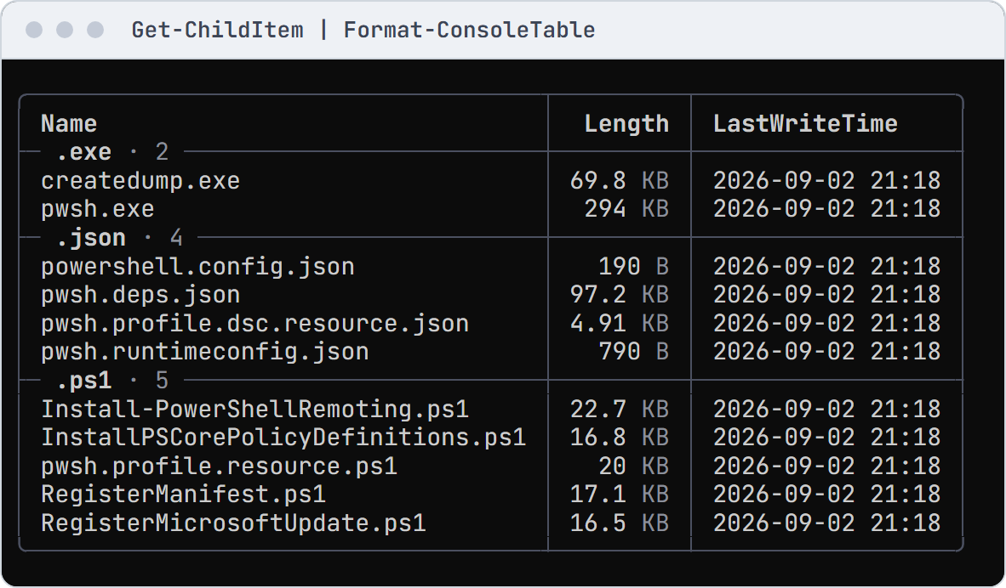
Task: Click the first gray window dot
Action: [x=34, y=30]
